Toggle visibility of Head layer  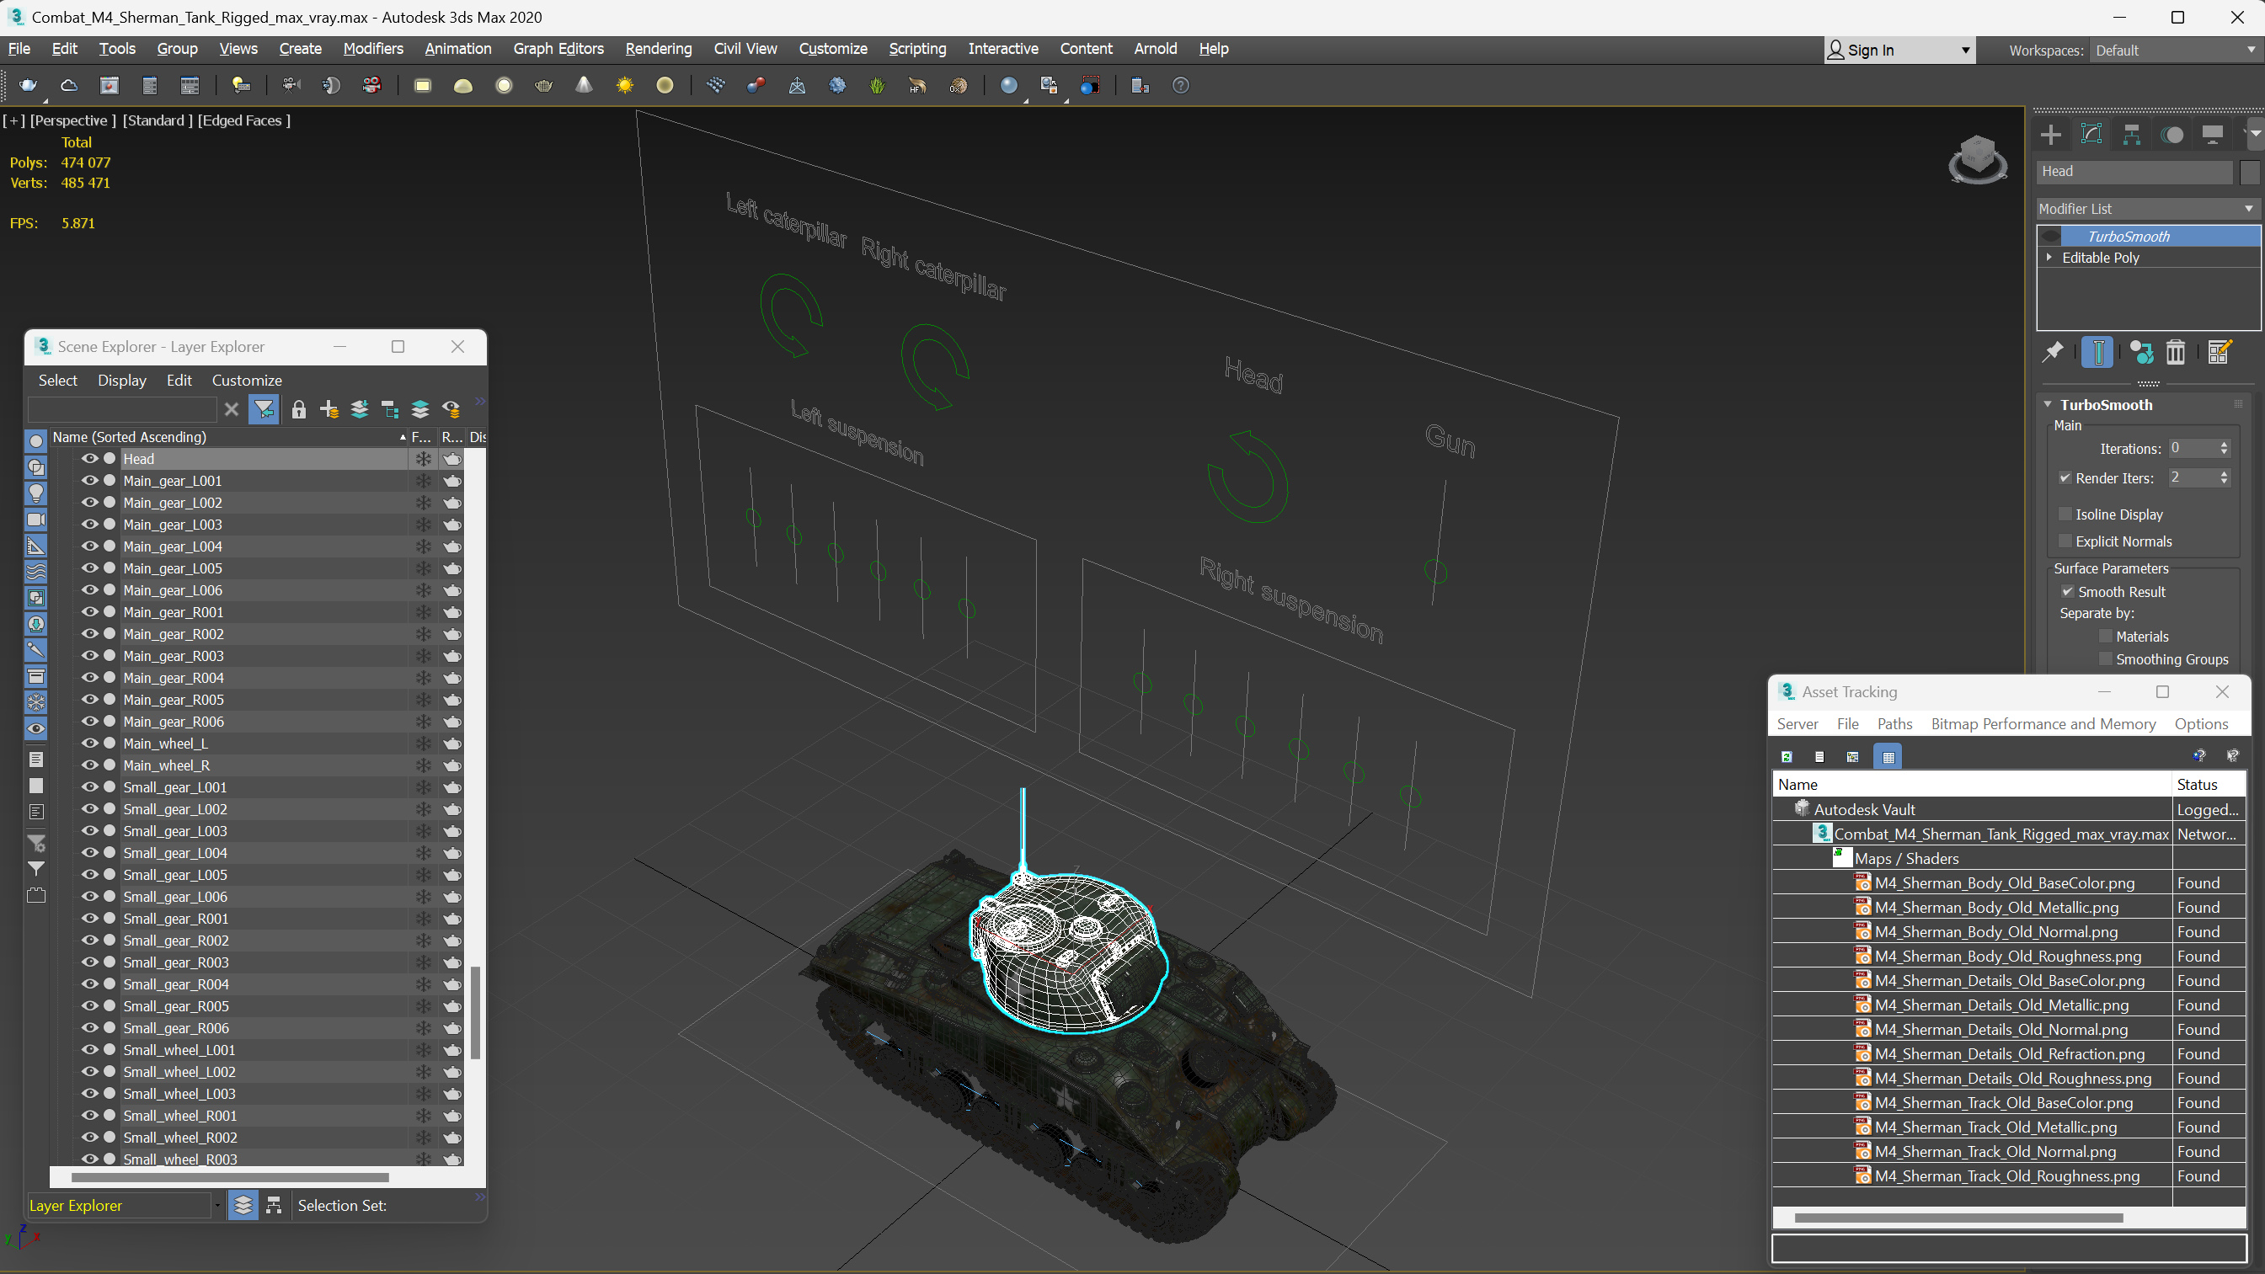87,457
